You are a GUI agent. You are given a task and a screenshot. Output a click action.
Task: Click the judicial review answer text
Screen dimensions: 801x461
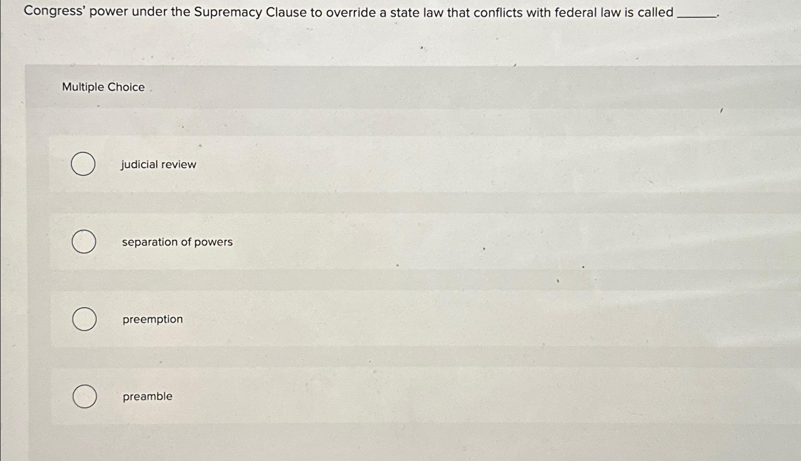158,164
